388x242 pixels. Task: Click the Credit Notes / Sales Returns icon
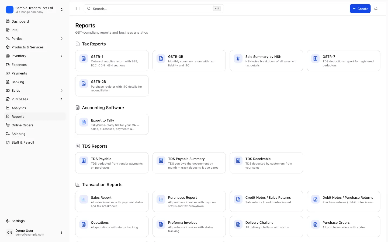pyautogui.click(x=238, y=199)
